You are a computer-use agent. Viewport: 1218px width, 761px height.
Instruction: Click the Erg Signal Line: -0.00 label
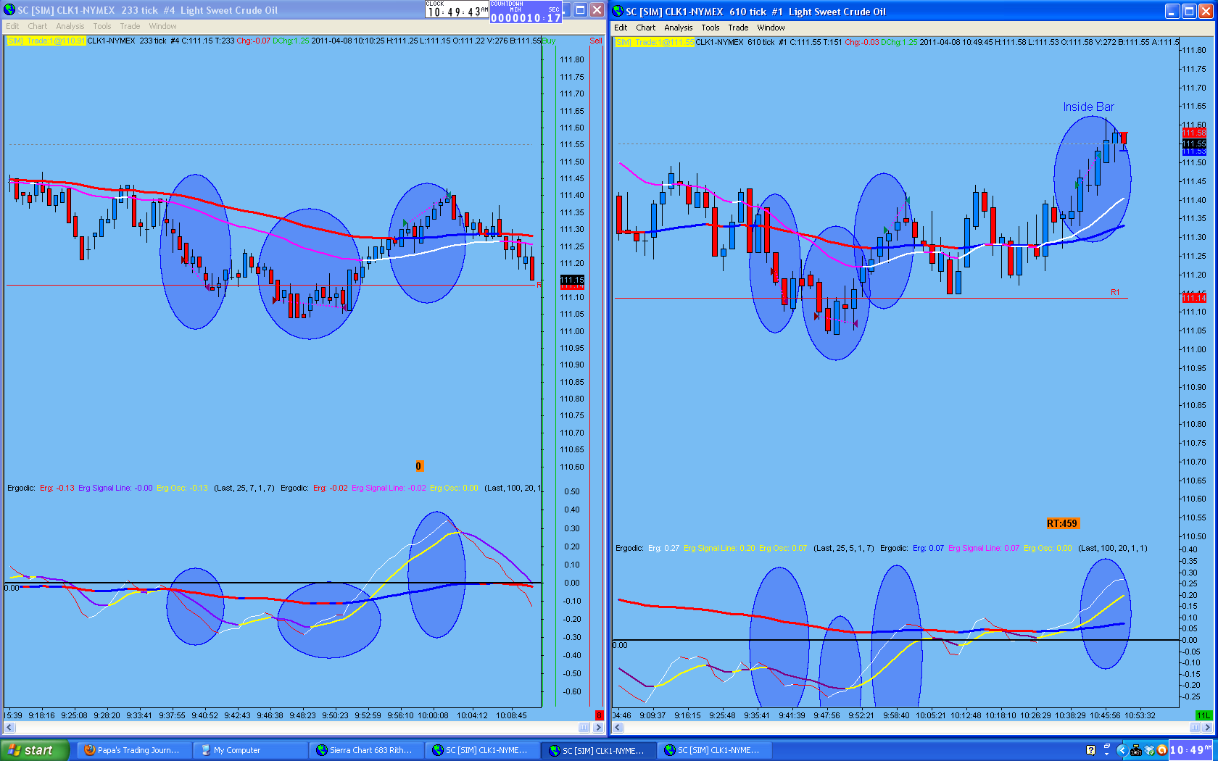[x=115, y=488]
